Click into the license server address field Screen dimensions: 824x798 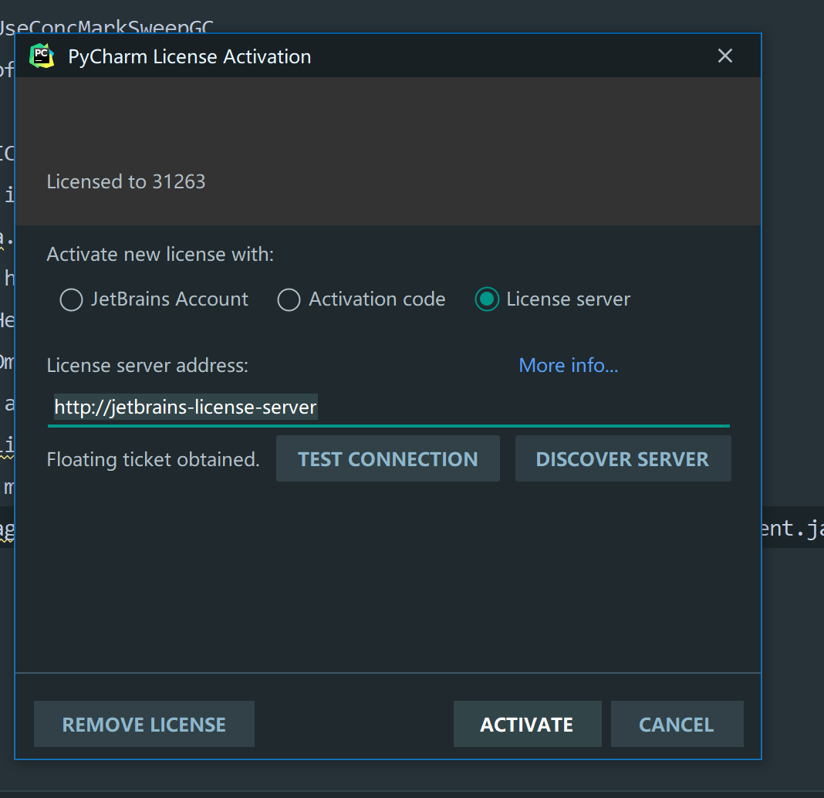pyautogui.click(x=389, y=407)
